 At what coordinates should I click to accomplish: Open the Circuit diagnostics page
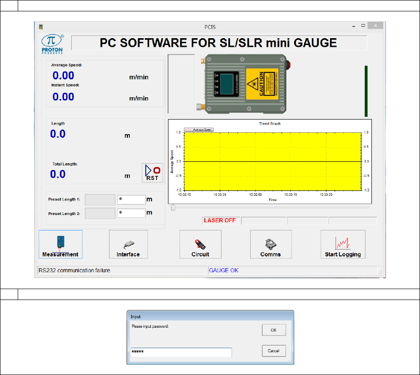tap(200, 245)
